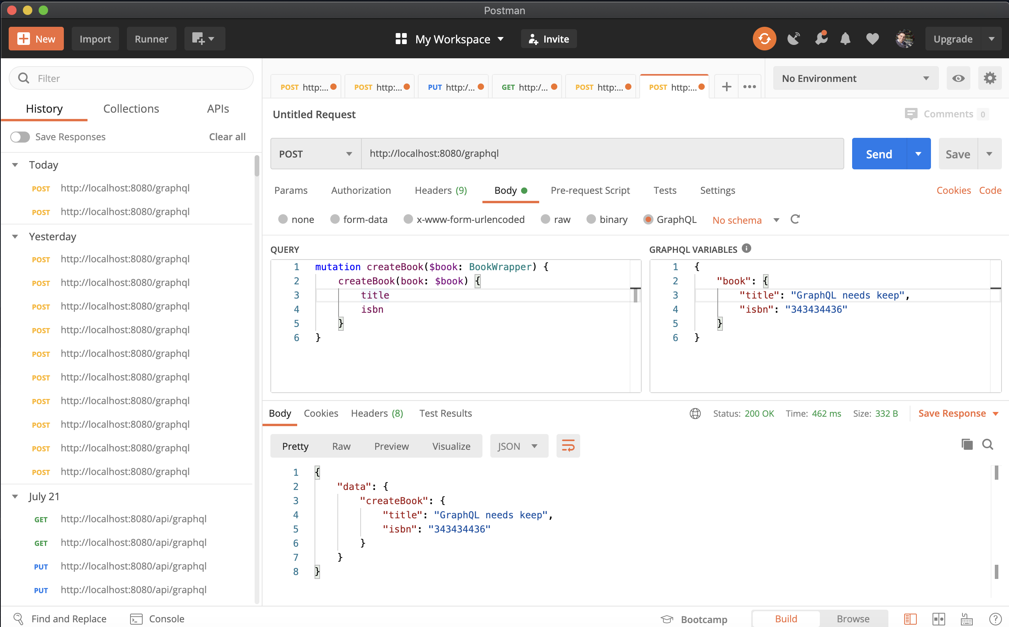The height and width of the screenshot is (627, 1009).
Task: Open the Send options arrow
Action: [x=919, y=154]
